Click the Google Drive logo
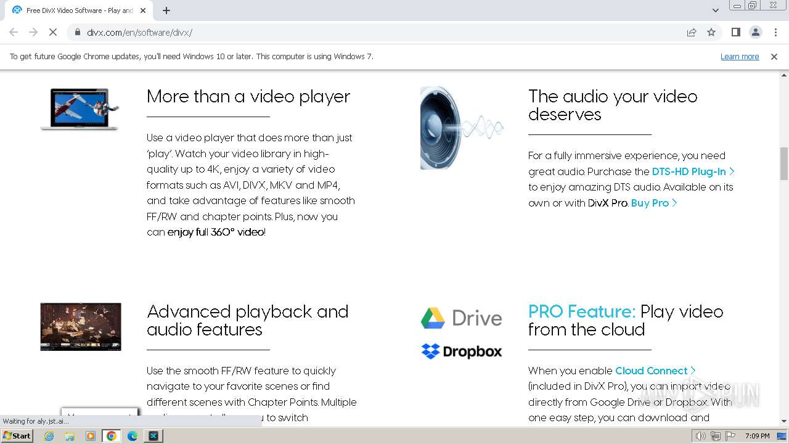 pyautogui.click(x=461, y=318)
